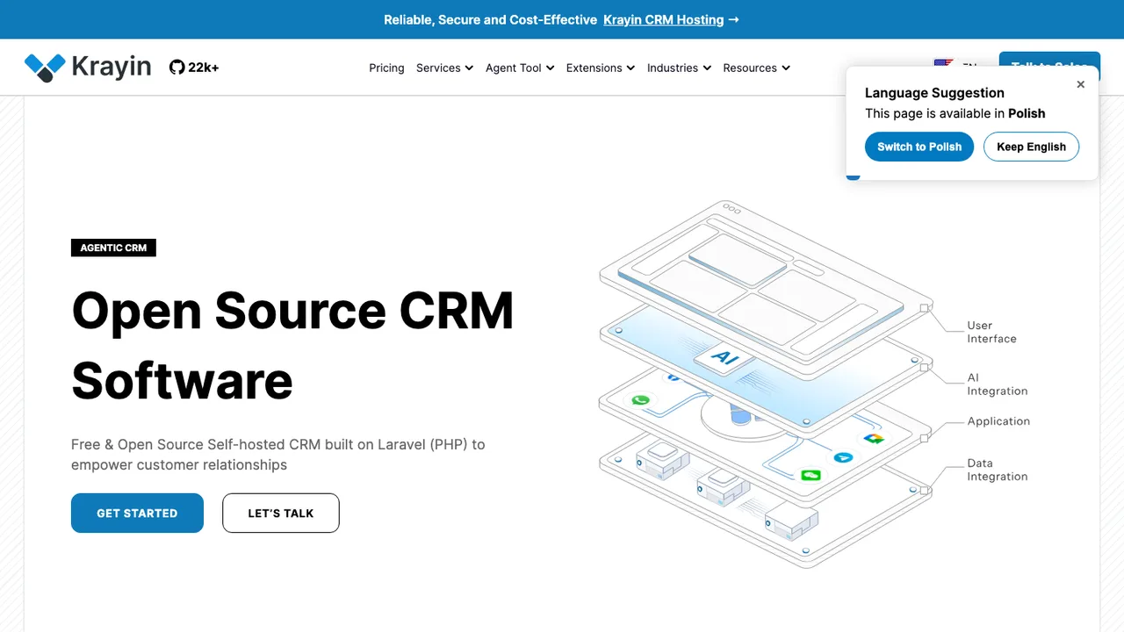Expand the Agent Tool menu
Viewport: 1124px width, 632px height.
coord(520,68)
